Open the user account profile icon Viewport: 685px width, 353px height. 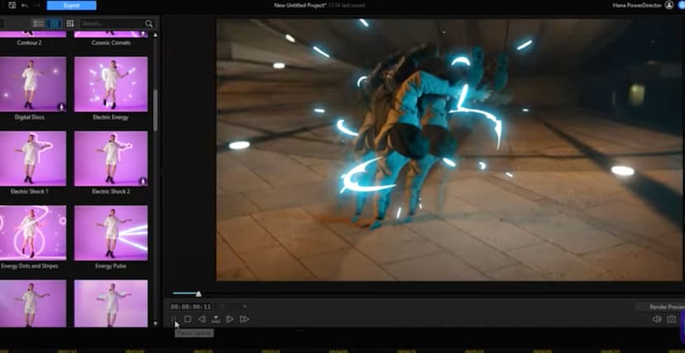[x=668, y=5]
